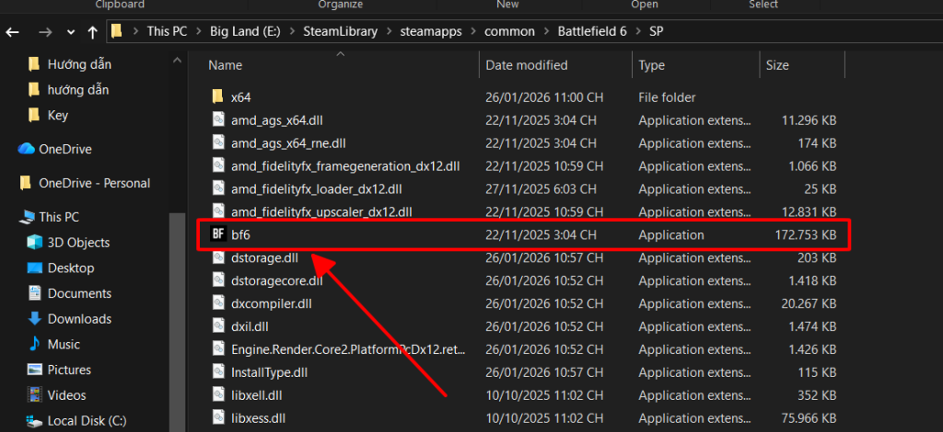
Task: Click the Back navigation arrow
Action: (x=12, y=32)
